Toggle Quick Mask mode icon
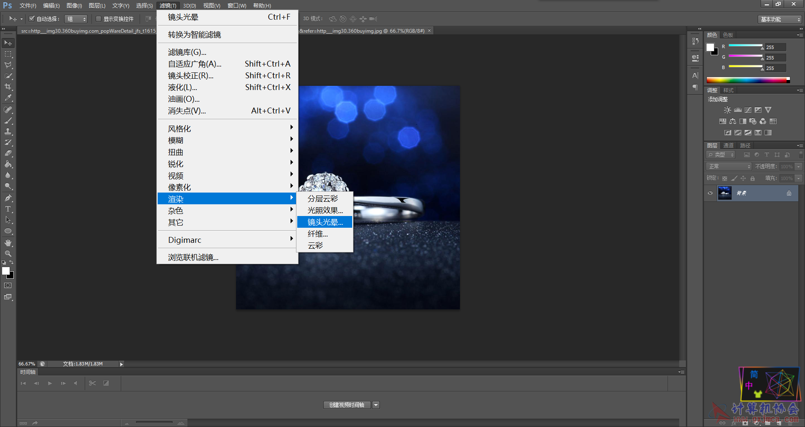The width and height of the screenshot is (805, 427). coord(8,286)
